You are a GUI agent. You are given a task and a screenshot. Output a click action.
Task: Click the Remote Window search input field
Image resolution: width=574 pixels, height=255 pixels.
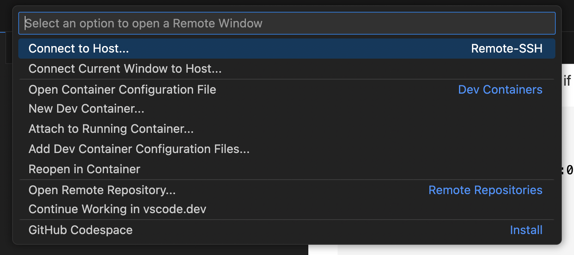tap(287, 24)
